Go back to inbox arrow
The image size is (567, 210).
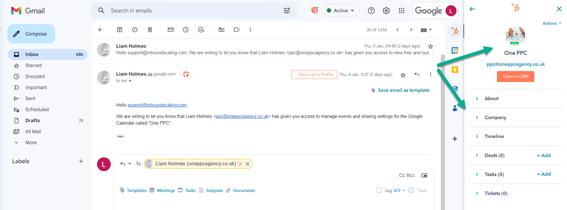point(101,30)
